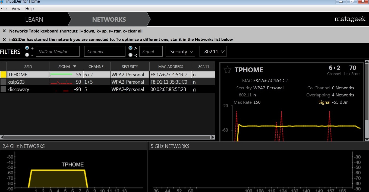Click the yellow star box beside TPHOME
The height and width of the screenshot is (192, 369).
pos(4,74)
